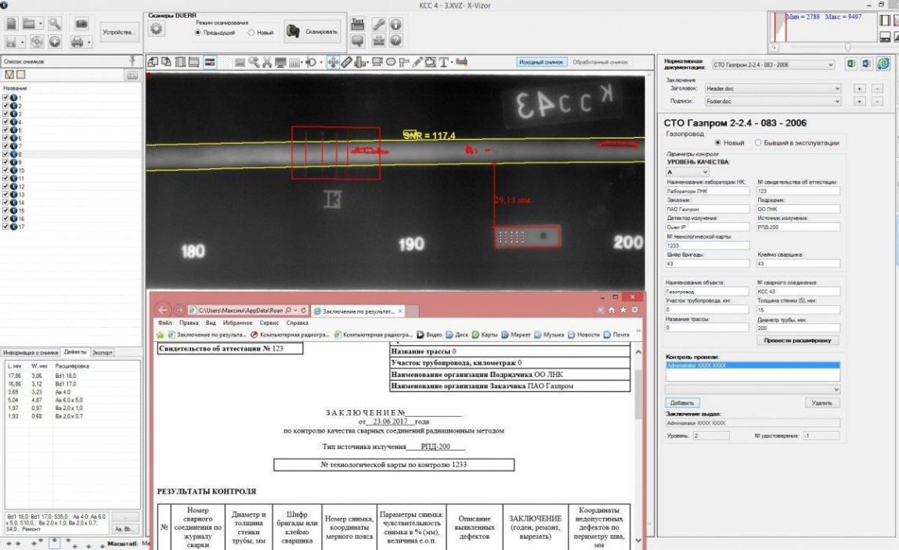Expand the Header.doc dropdown
Screen dimensions: 899x550
tap(836, 89)
